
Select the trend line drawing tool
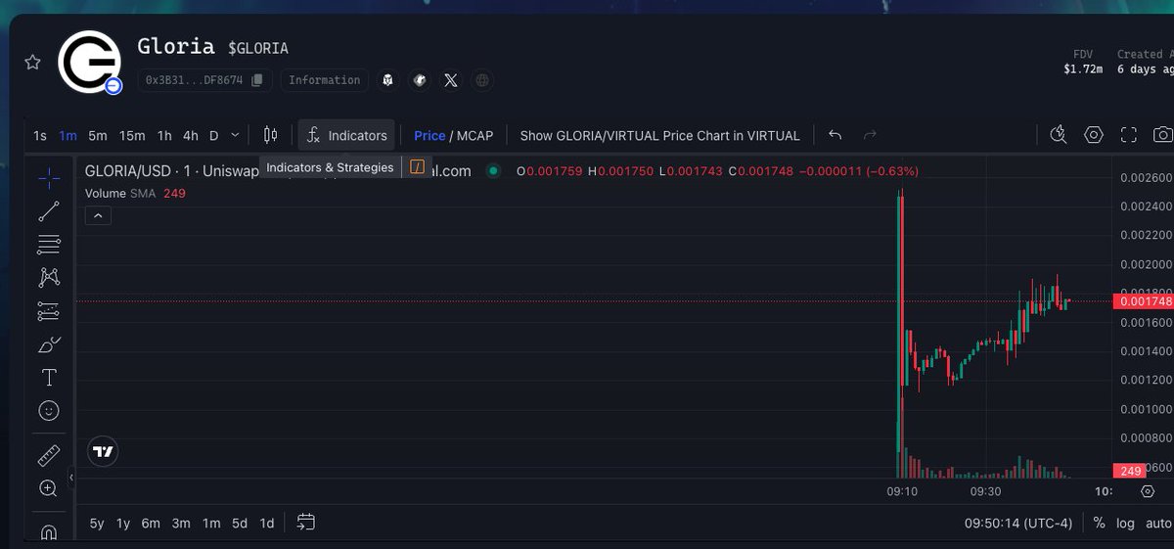coord(49,210)
